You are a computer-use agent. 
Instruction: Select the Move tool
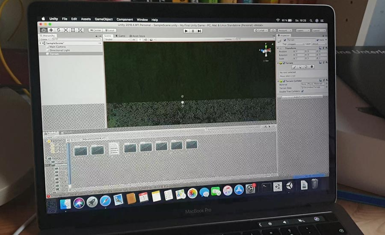click(x=51, y=30)
